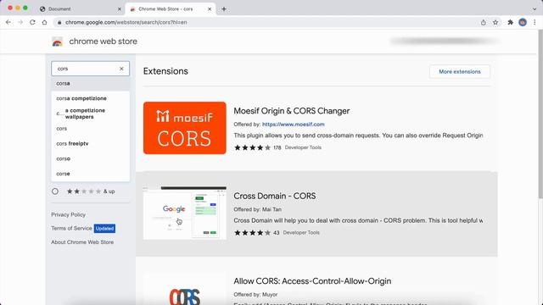This screenshot has width=543, height=305.
Task: Open the Chrome three-dot menu
Action: [x=535, y=22]
